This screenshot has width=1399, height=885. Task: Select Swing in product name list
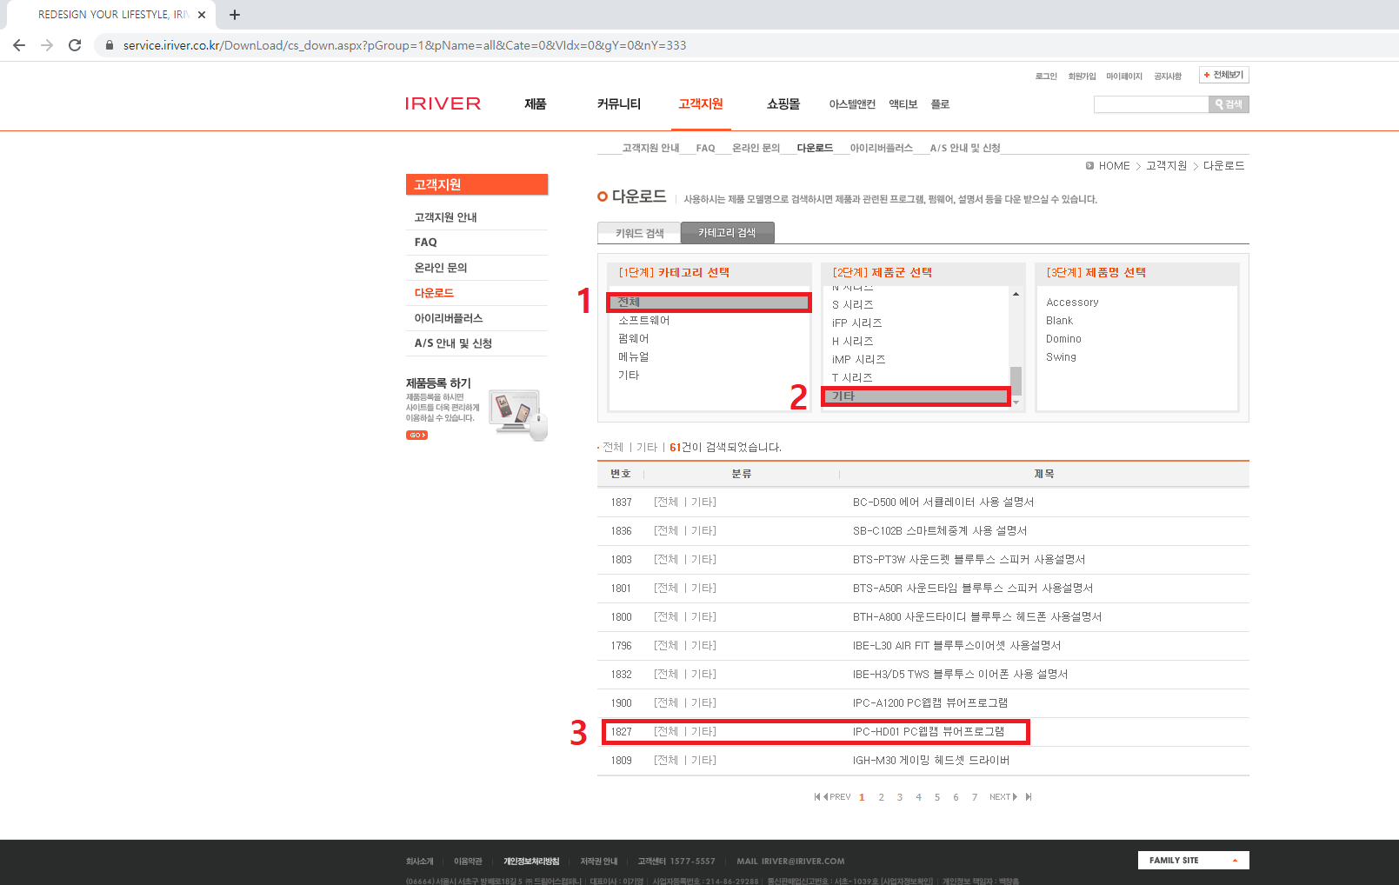click(1061, 357)
